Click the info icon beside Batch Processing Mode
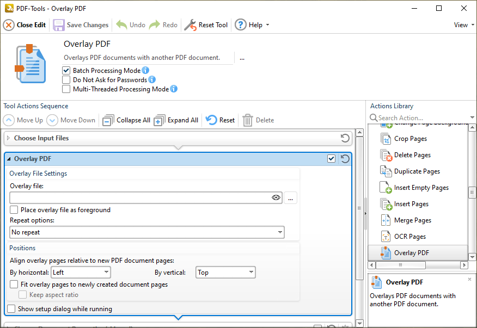The height and width of the screenshot is (328, 477). (145, 71)
